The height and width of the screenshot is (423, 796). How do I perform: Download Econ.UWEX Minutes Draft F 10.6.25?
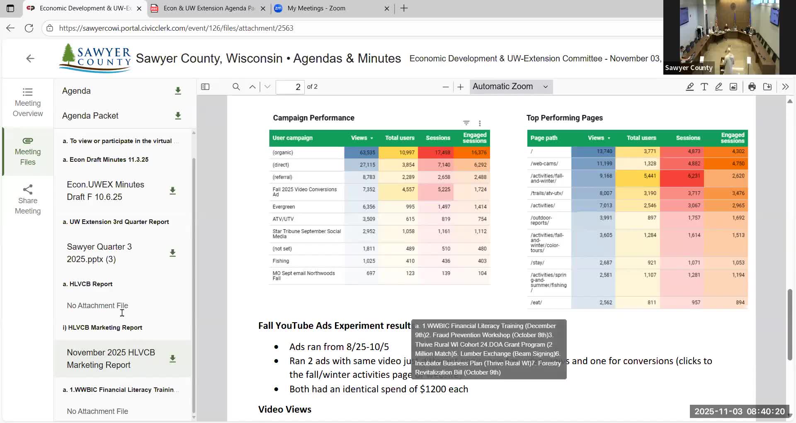(x=172, y=191)
